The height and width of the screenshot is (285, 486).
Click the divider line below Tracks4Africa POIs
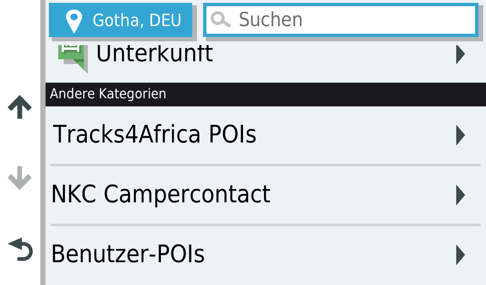coord(265,165)
